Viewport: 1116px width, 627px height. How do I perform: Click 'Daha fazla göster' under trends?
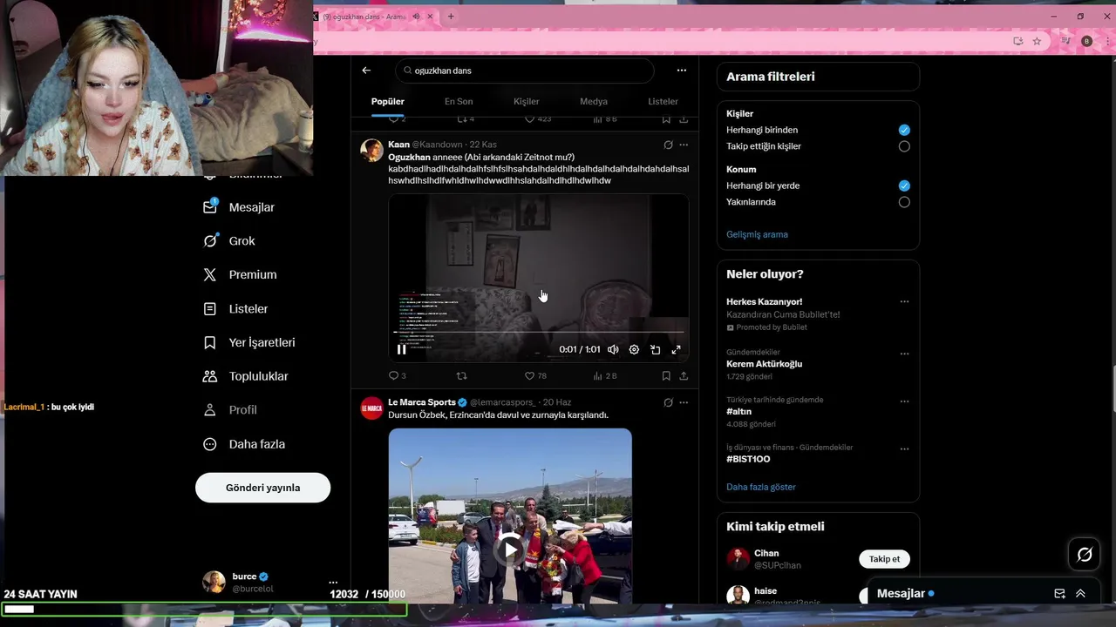[x=761, y=487]
